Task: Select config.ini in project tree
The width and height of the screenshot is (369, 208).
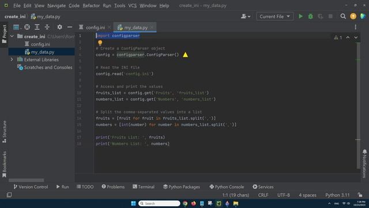Action: click(x=40, y=44)
